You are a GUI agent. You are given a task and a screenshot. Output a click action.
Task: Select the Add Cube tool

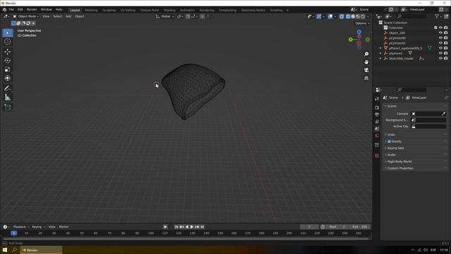click(8, 107)
